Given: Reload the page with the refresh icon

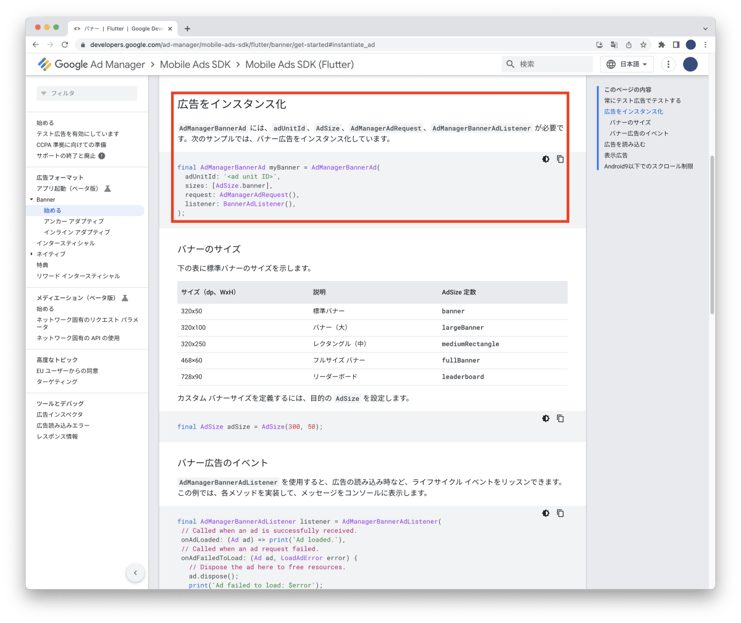Looking at the screenshot, I should pos(65,44).
